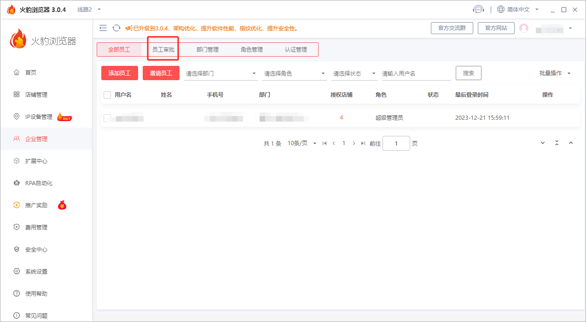586x322 pixels.
Task: Open 扩展中心 from the sidebar icon
Action: 16,161
